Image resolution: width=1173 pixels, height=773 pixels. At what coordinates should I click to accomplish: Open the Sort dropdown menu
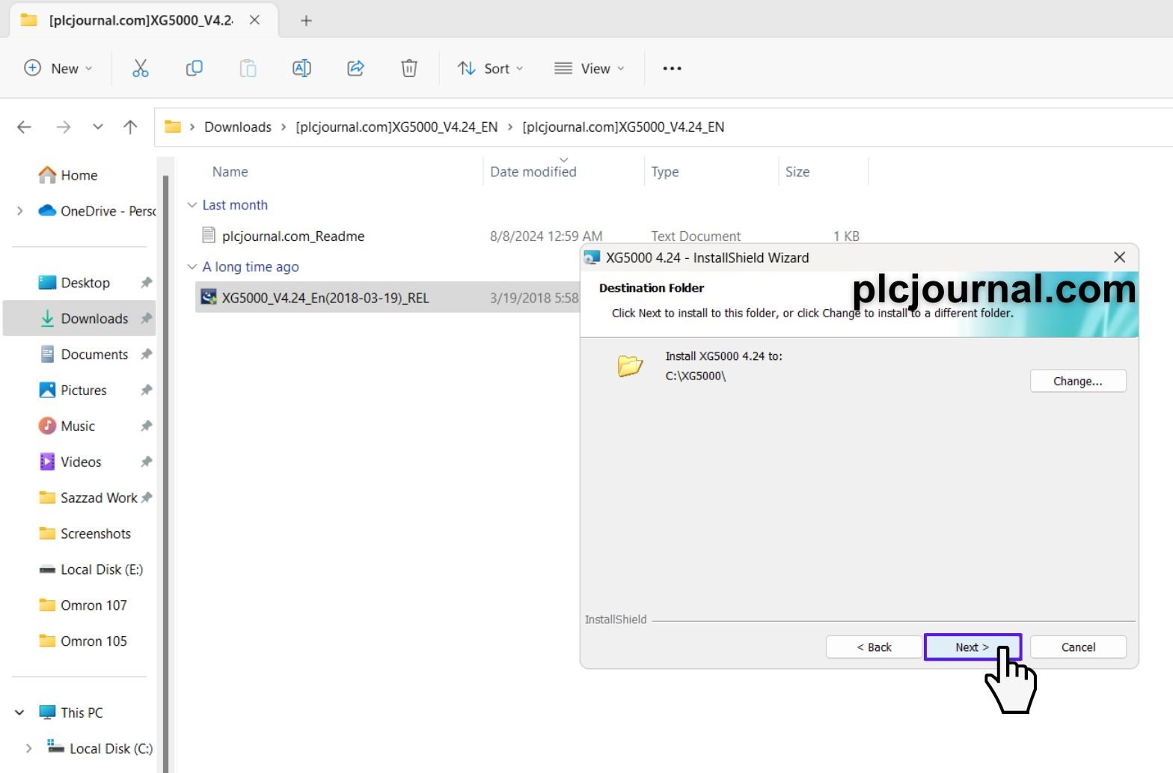490,68
